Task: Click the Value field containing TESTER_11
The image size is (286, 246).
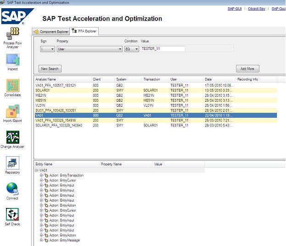Action: (163, 49)
